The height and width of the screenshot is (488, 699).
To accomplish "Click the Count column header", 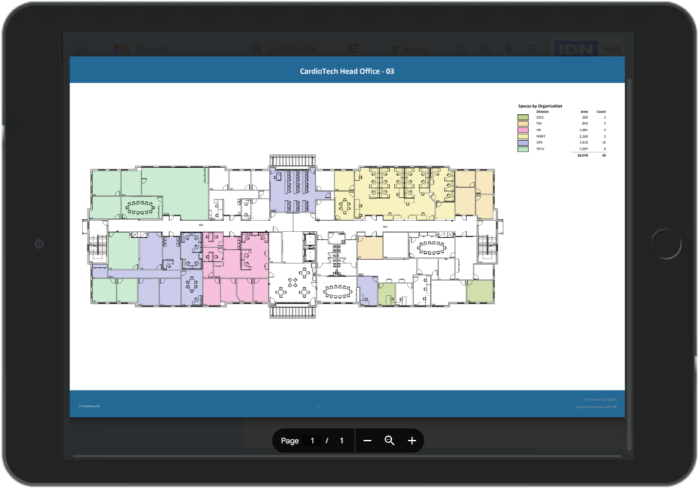I will pyautogui.click(x=601, y=112).
